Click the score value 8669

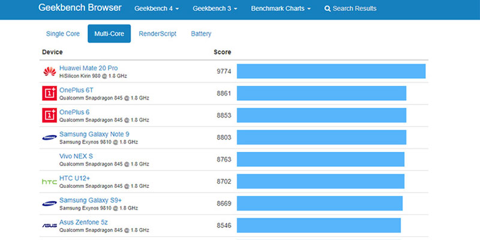(x=224, y=203)
